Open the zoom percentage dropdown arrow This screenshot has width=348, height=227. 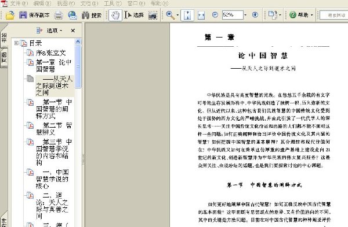coord(245,15)
